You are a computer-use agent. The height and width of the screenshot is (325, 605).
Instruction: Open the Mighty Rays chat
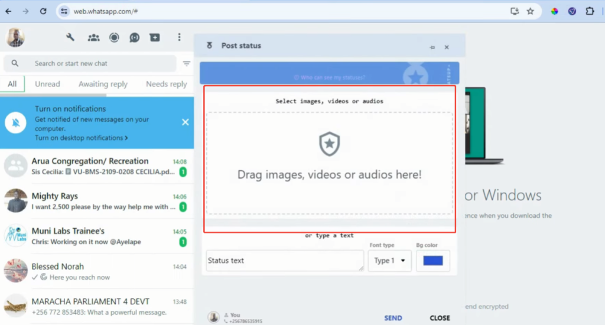(x=97, y=201)
